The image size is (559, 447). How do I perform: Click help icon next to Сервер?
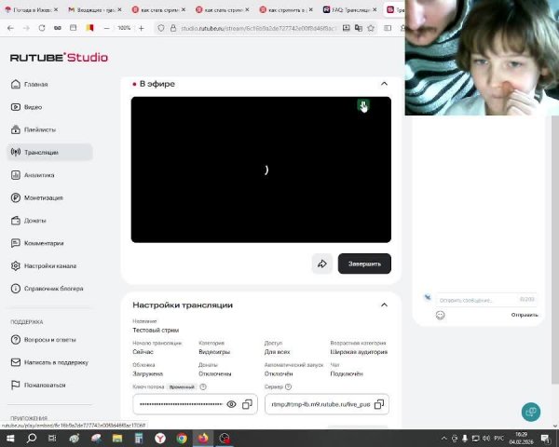pos(289,386)
